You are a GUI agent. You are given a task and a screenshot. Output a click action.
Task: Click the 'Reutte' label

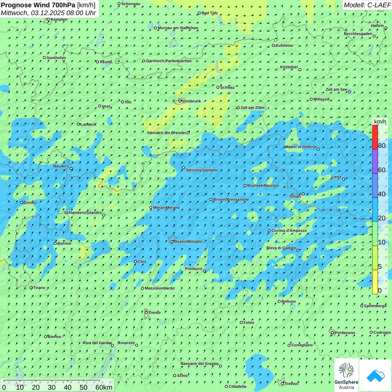106,62
